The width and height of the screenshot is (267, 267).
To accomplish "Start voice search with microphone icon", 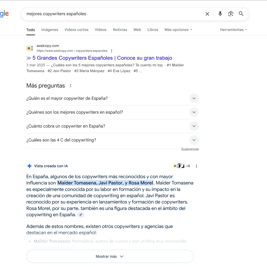I will point(220,14).
